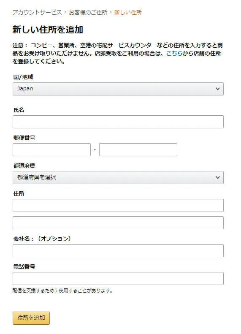Click the 都道府県 label
Viewport: 241px width, 334px height.
(x=24, y=166)
